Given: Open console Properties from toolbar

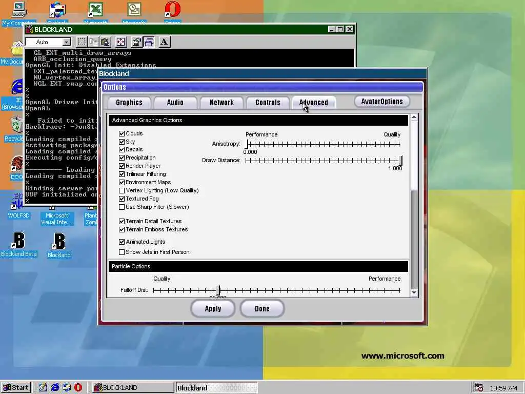Looking at the screenshot, I should (136, 42).
